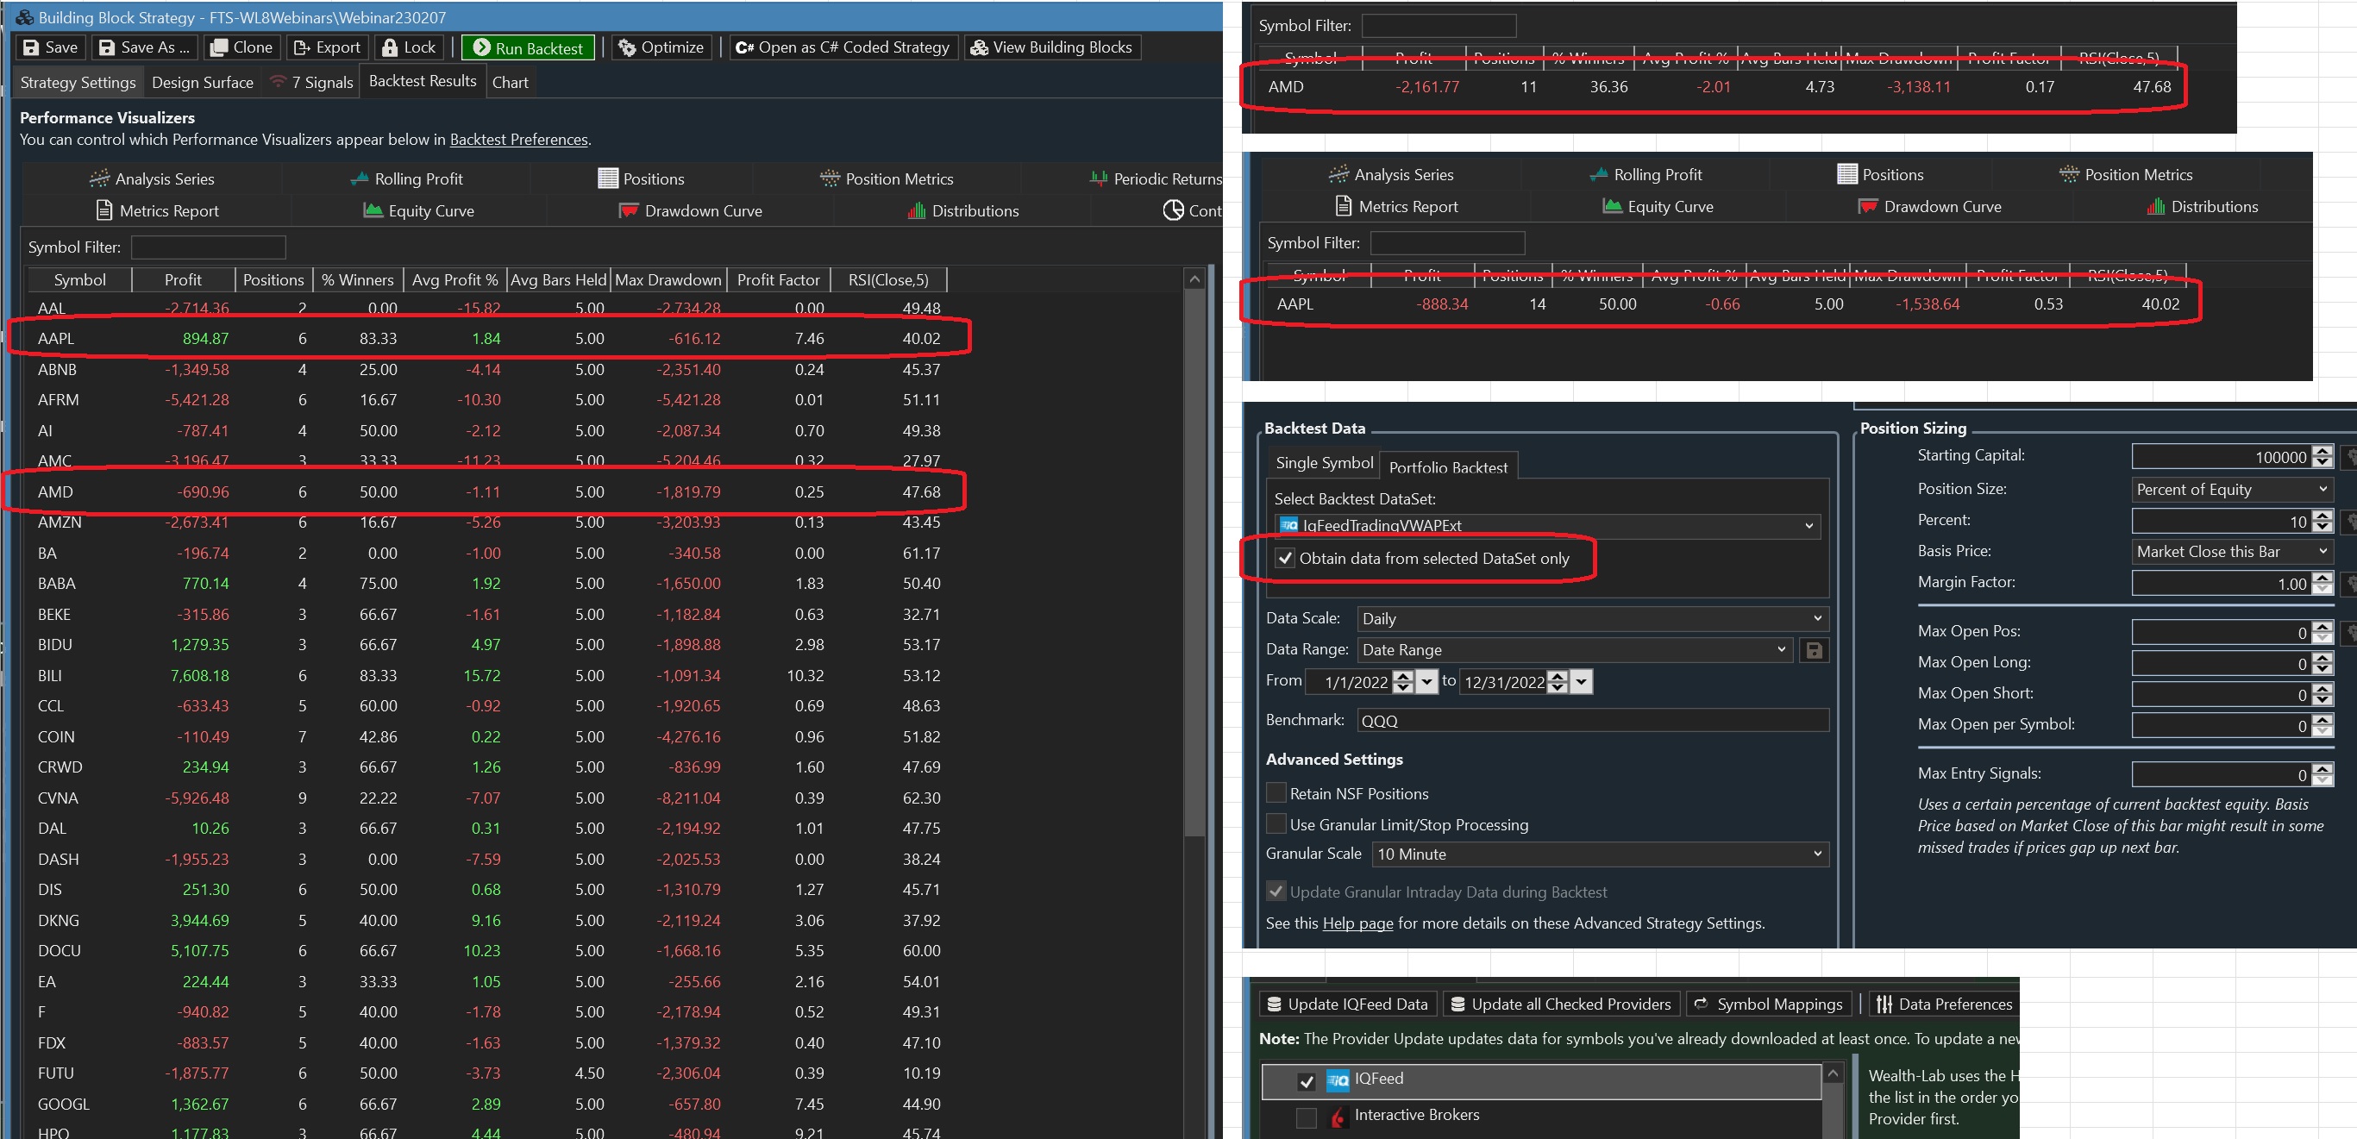Viewport: 2357px width, 1139px height.
Task: Click Update all Checked Providers button
Action: pyautogui.click(x=1561, y=1004)
